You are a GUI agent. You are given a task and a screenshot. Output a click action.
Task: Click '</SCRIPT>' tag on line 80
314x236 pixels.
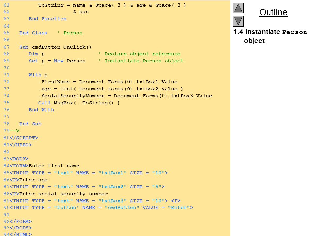[24, 138]
